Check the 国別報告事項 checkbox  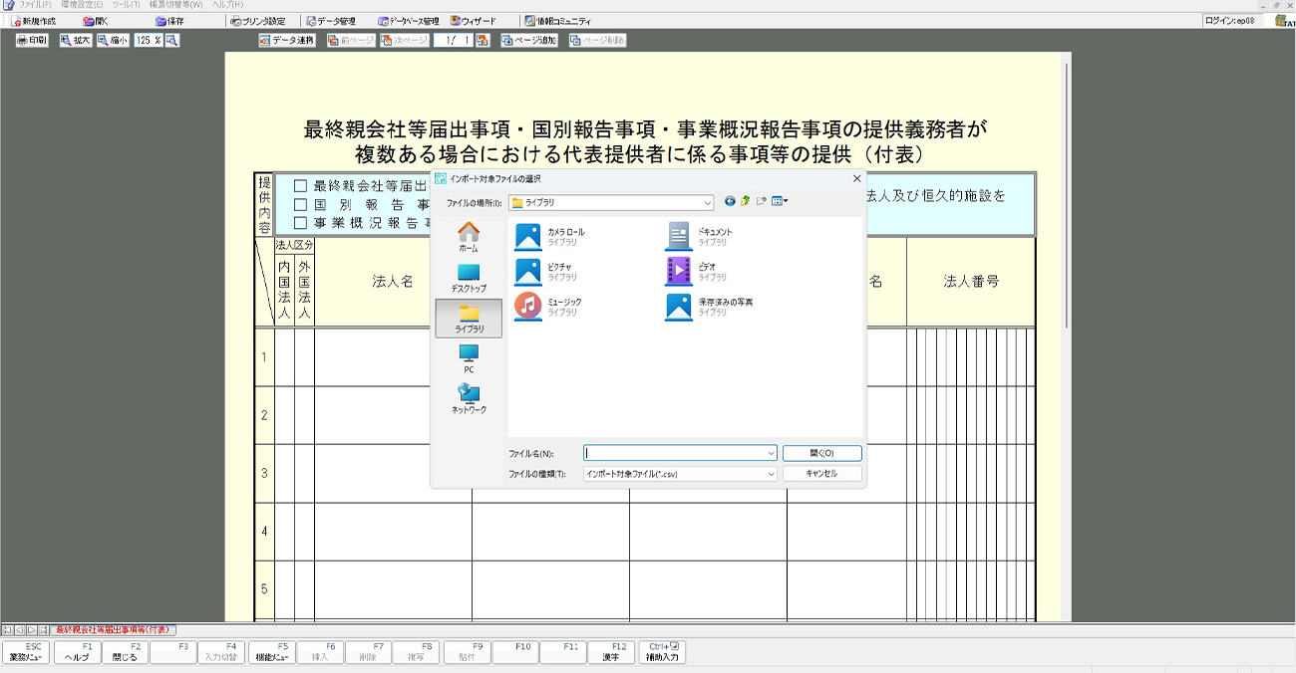[x=300, y=204]
